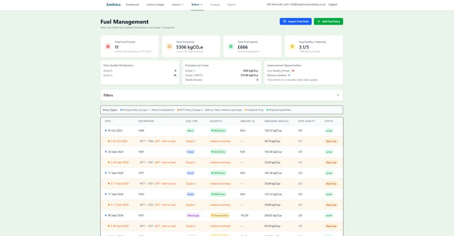Image resolution: width=454 pixels, height=236 pixels.
Task: Click the active status on 03 Oct row
Action: pos(329,130)
